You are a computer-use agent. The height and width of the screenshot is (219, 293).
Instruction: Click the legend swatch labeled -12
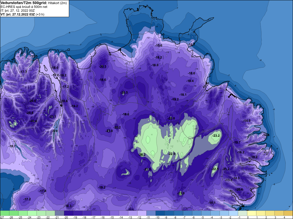pos(142,213)
